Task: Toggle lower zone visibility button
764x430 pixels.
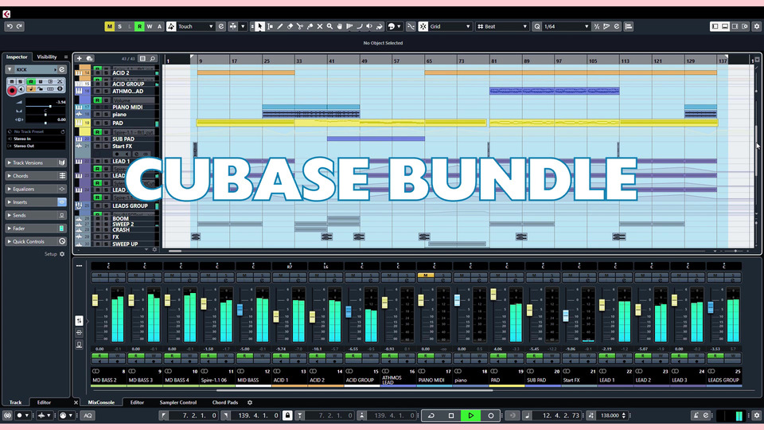Action: point(725,26)
